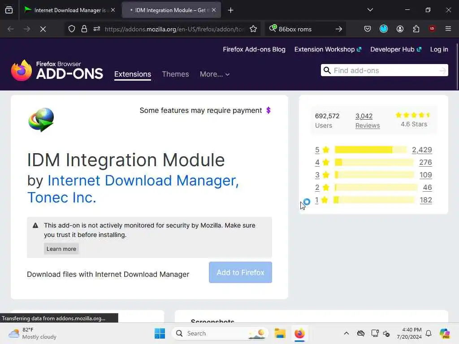Close the Internet Download Manager tab
The image size is (459, 344).
pyautogui.click(x=113, y=10)
